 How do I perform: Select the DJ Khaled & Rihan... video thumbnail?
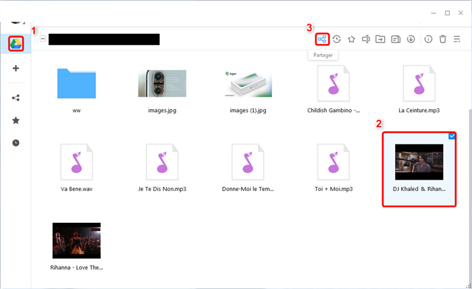coord(419,162)
